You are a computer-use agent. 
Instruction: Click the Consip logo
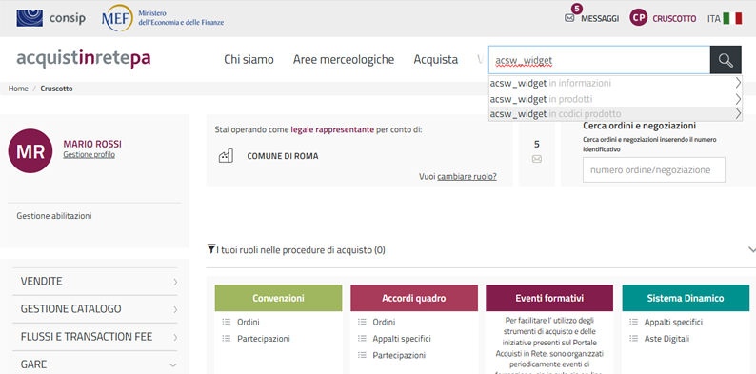click(50, 18)
